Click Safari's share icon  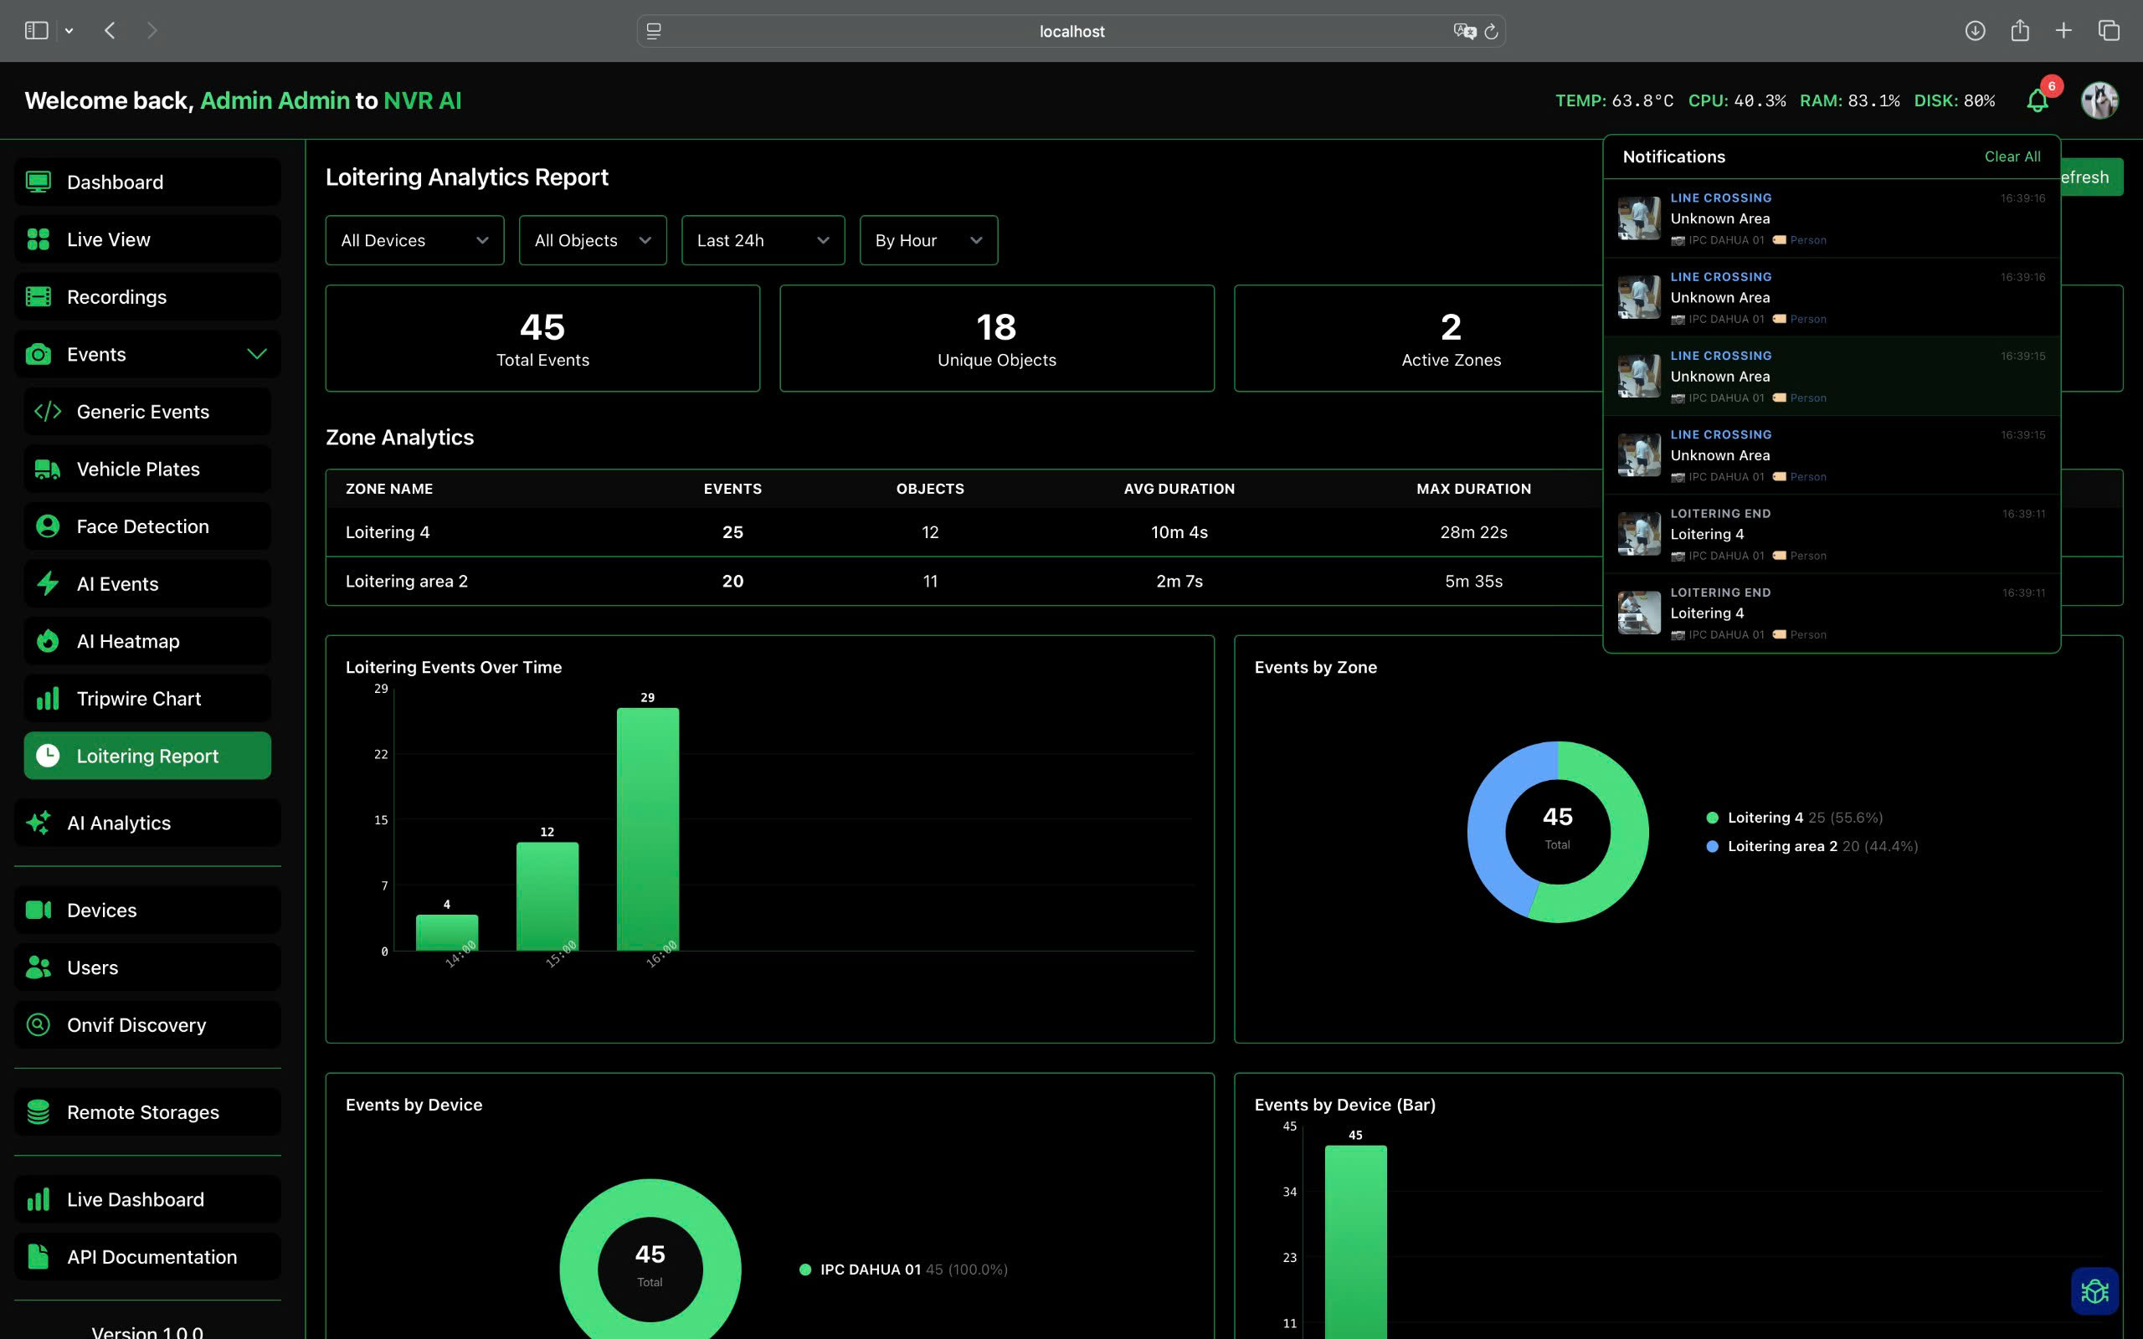(2020, 31)
